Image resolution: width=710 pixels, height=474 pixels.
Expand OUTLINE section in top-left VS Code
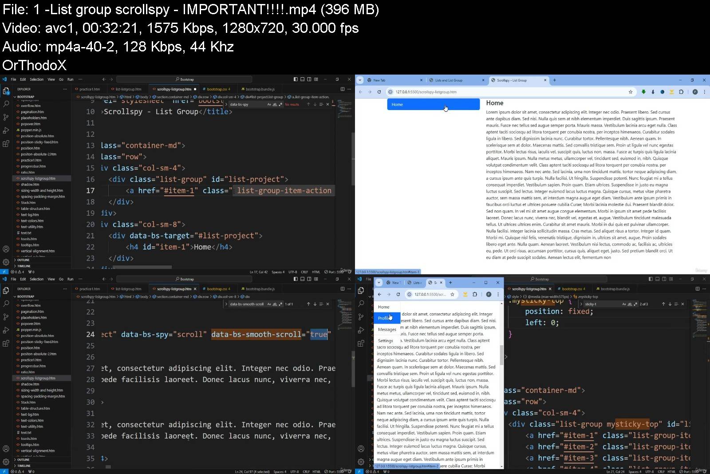tap(42, 260)
